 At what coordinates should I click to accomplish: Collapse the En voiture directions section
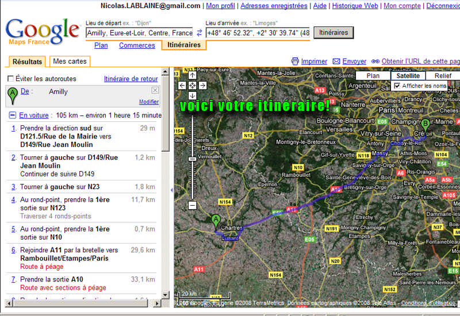coord(12,115)
